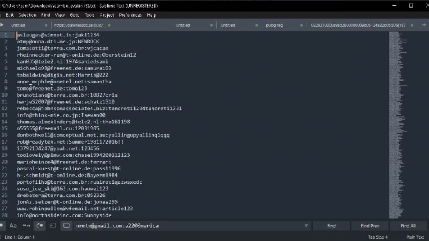429x241 pixels.
Task: Switch to the first untitled tab
Action: coord(18,25)
